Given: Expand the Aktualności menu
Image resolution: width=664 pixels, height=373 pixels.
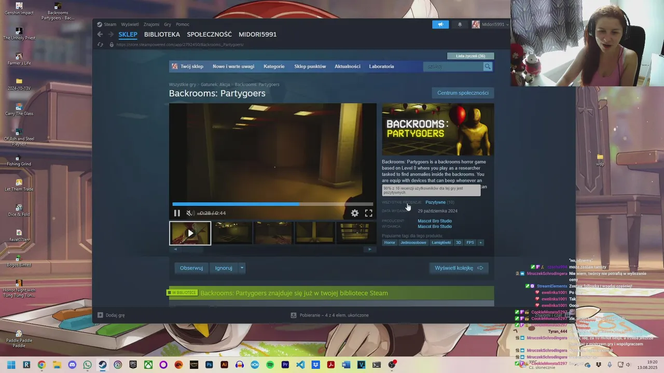Looking at the screenshot, I should (348, 66).
